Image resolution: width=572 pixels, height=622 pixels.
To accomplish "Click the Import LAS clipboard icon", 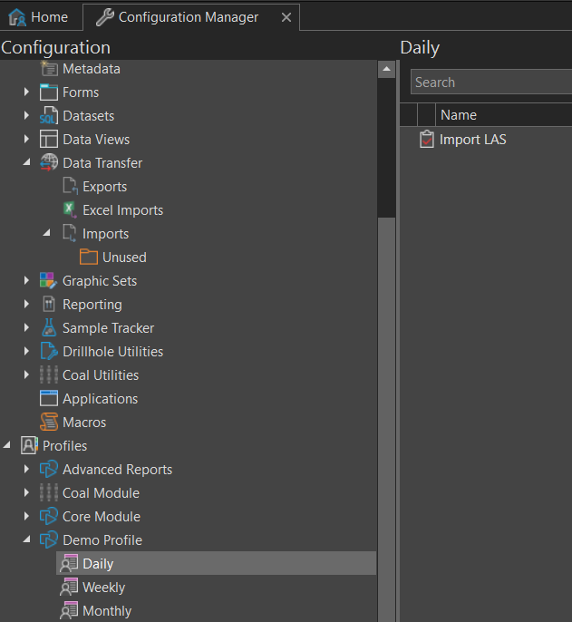I will (x=426, y=140).
